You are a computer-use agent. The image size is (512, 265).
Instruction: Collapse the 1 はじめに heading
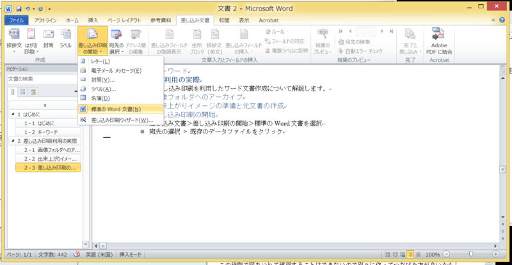tap(13, 114)
